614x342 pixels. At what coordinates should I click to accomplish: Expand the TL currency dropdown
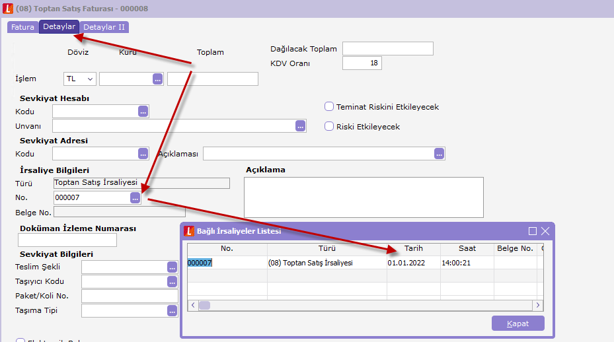click(80, 79)
